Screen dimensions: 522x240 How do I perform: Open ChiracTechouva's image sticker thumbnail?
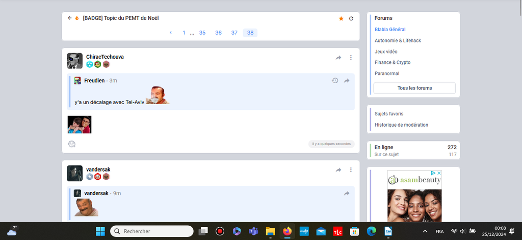[80, 125]
